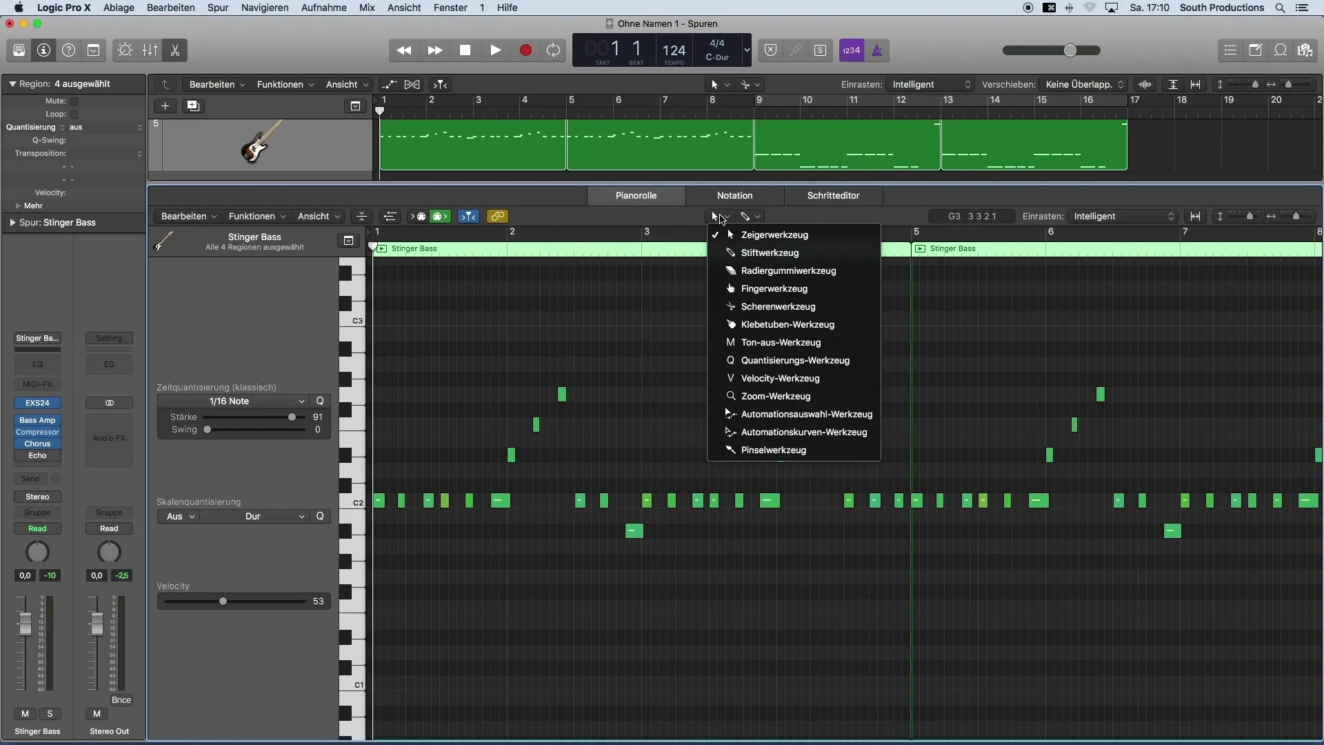Click the add track plus button
Image resolution: width=1324 pixels, height=745 pixels.
coord(165,106)
